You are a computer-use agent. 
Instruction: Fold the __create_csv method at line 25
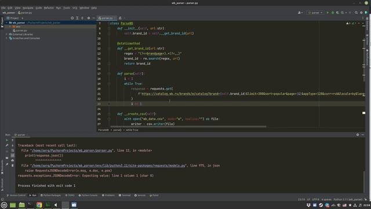coord(109,114)
